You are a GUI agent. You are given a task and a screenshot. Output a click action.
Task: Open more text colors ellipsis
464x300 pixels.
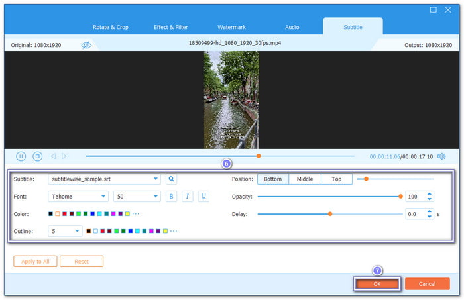135,214
